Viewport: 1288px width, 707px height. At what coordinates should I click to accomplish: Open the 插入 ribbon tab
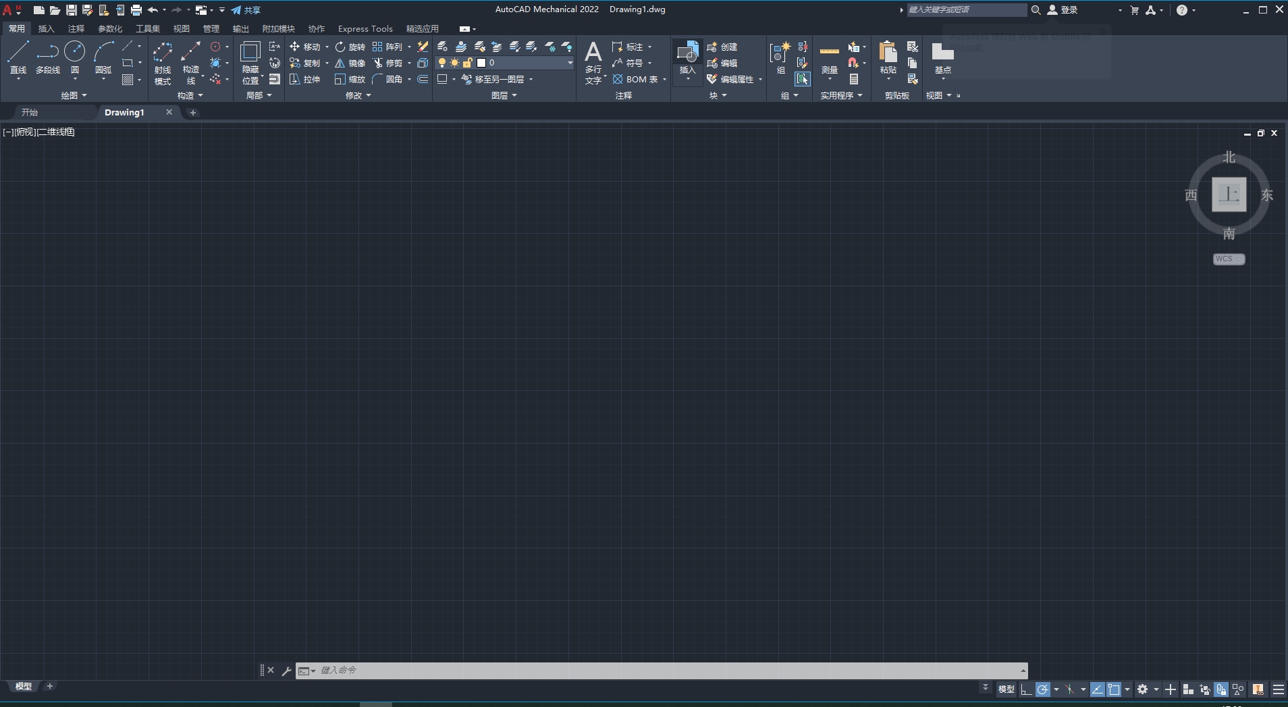click(46, 28)
